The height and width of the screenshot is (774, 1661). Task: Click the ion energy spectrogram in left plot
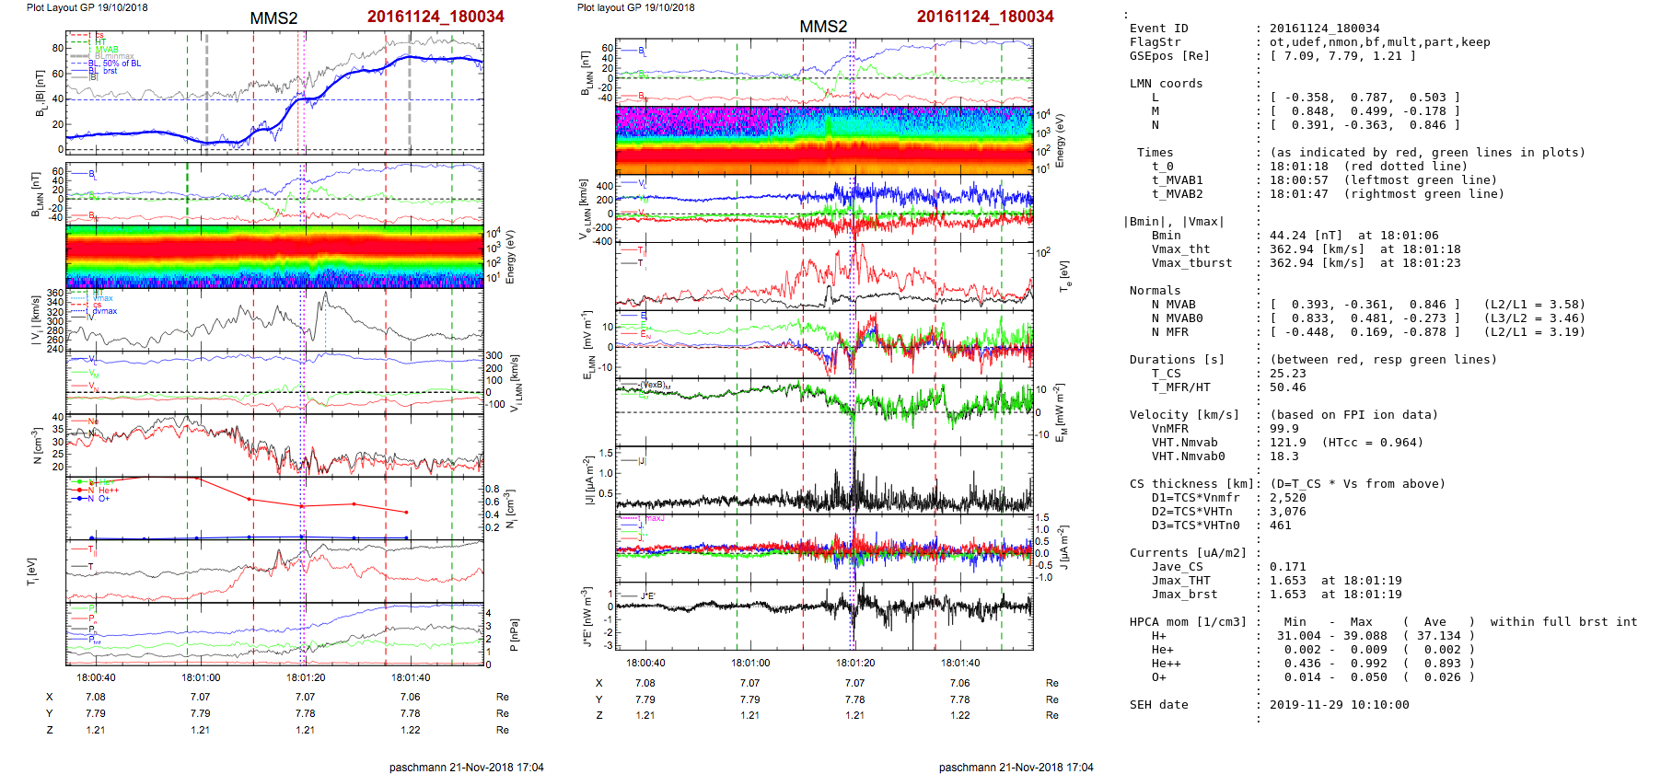274,256
